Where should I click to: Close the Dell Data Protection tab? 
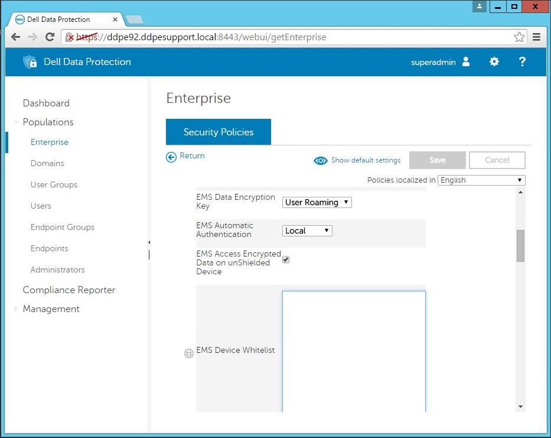tap(115, 20)
